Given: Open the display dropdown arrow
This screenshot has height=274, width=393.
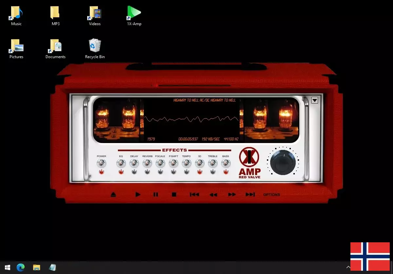Looking at the screenshot, I should click(314, 100).
